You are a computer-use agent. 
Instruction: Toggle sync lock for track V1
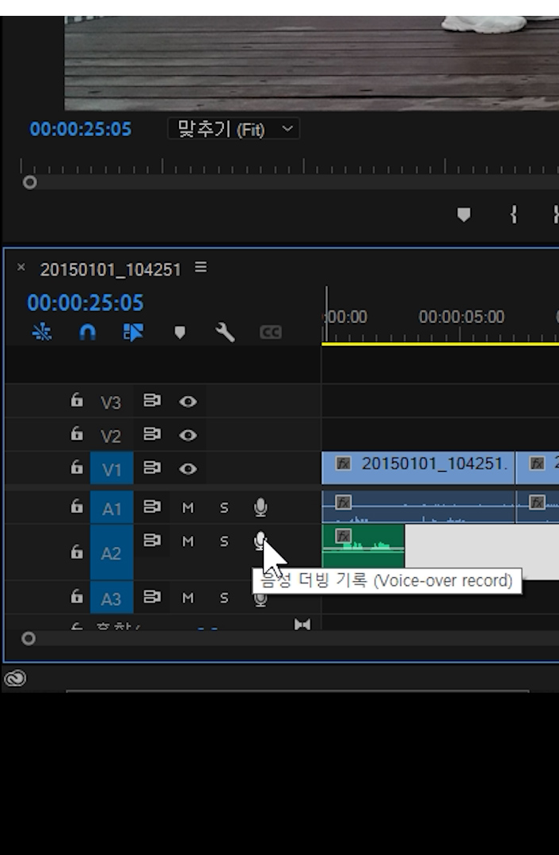(152, 468)
